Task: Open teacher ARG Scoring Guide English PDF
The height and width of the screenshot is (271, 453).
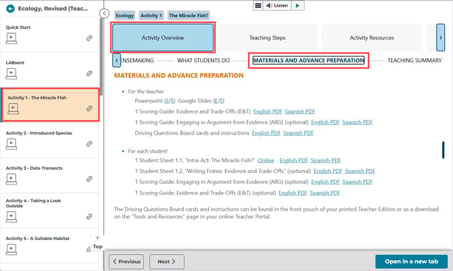Action: (325, 122)
